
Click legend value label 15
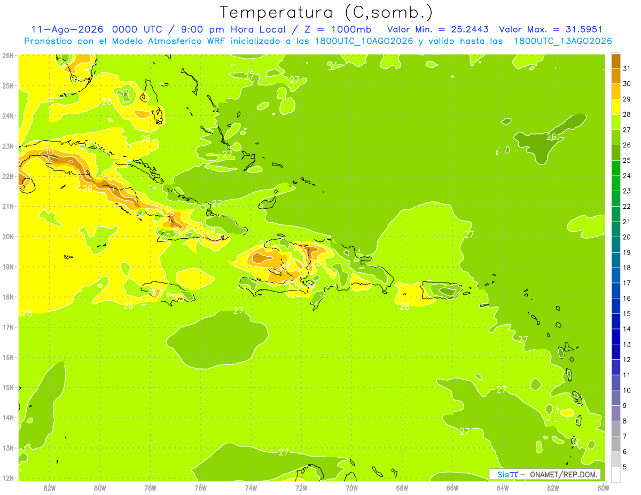pos(627,313)
